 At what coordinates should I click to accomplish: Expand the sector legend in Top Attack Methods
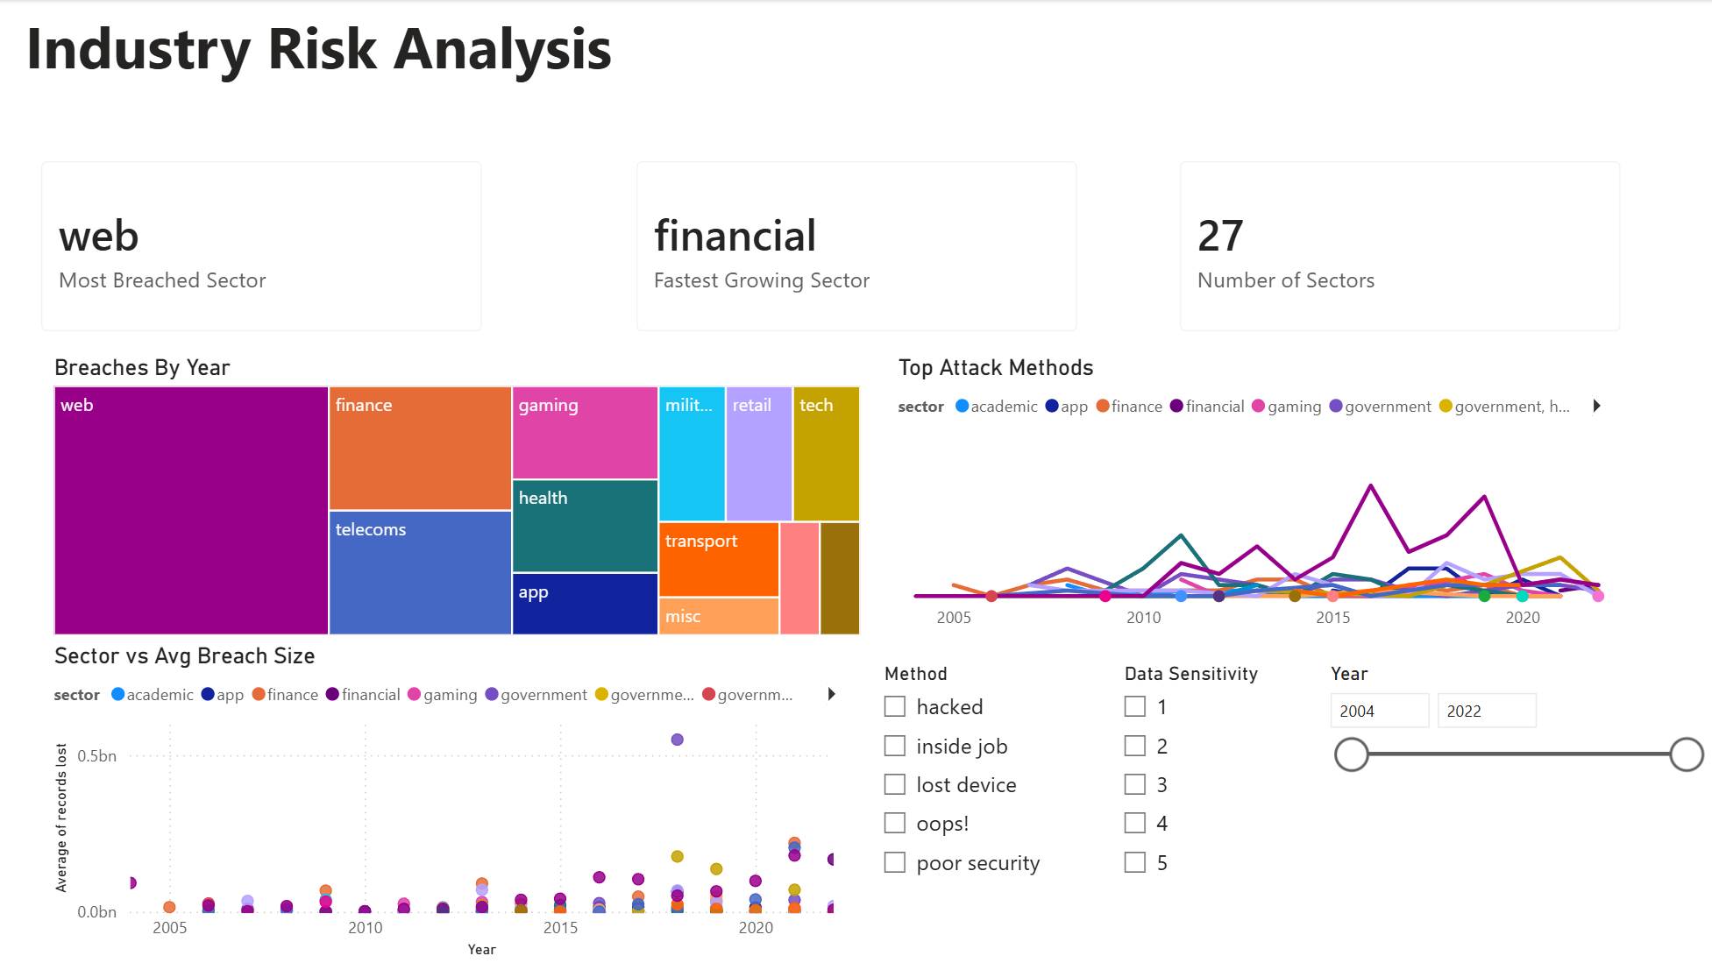(x=1597, y=406)
